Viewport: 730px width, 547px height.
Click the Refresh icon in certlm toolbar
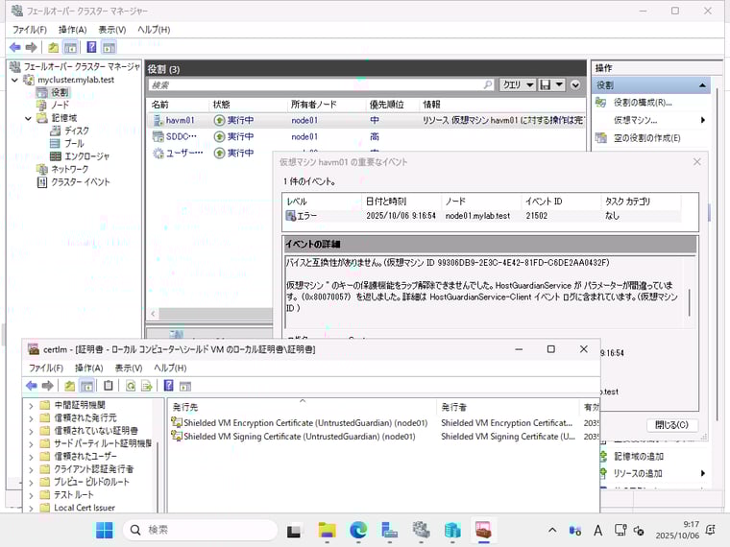tap(131, 386)
